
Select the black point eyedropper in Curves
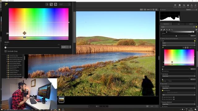tap(161, 30)
